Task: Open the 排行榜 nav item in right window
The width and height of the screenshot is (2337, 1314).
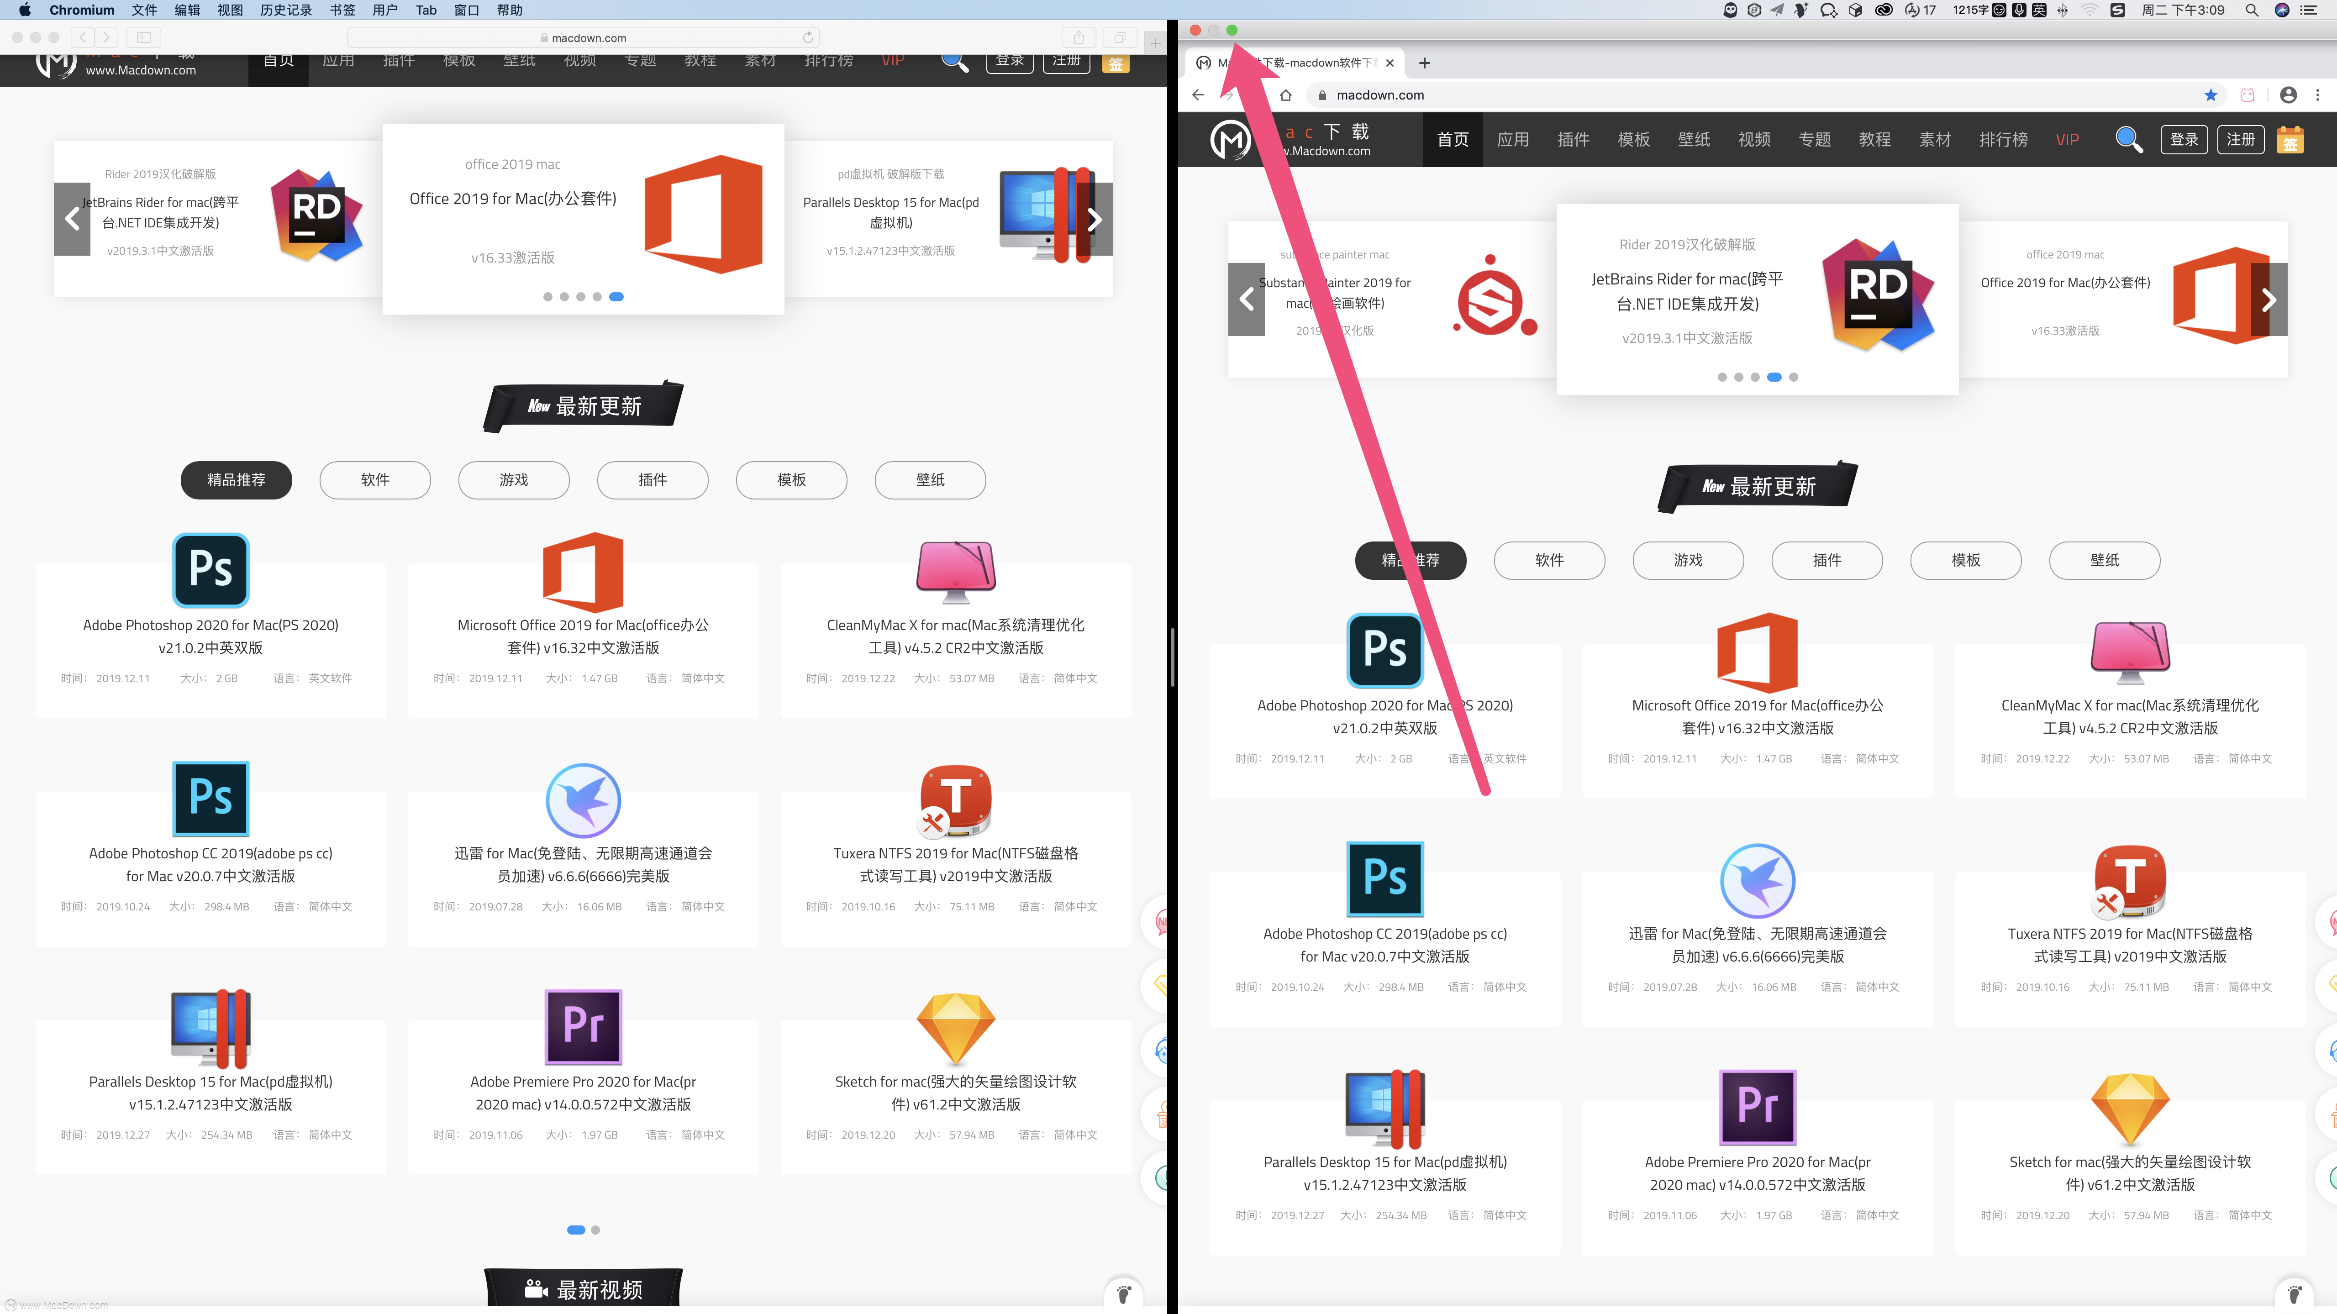Action: (2003, 140)
